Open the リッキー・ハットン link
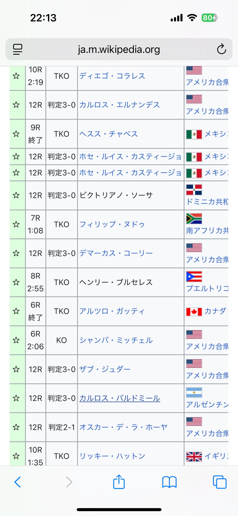Image resolution: width=238 pixels, height=516 pixels. (x=112, y=456)
